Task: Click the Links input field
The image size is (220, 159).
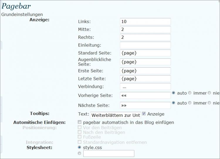Action: point(145,21)
